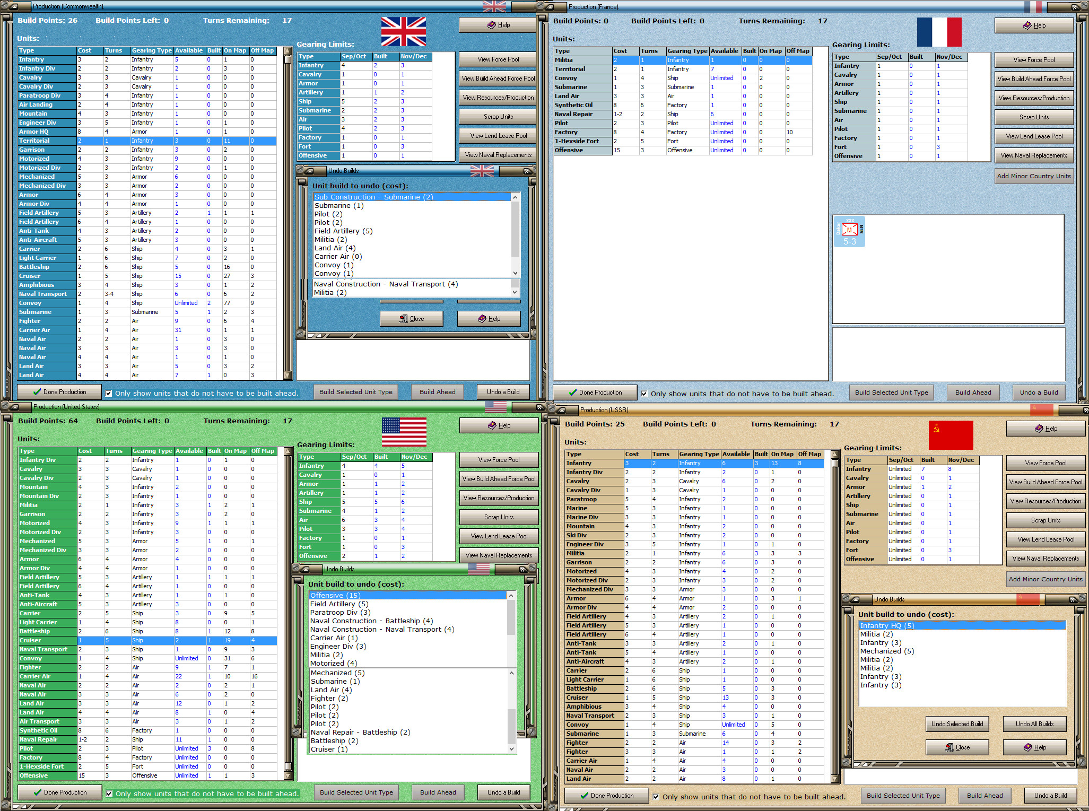Toggle Commonwealth 'Only show units' build ahead checkbox
The height and width of the screenshot is (811, 1089).
pos(109,394)
